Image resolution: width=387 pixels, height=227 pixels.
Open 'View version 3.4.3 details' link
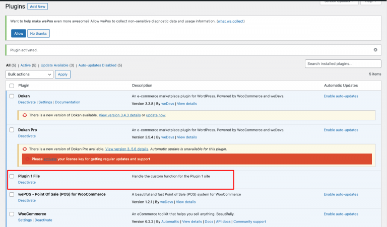pos(120,115)
